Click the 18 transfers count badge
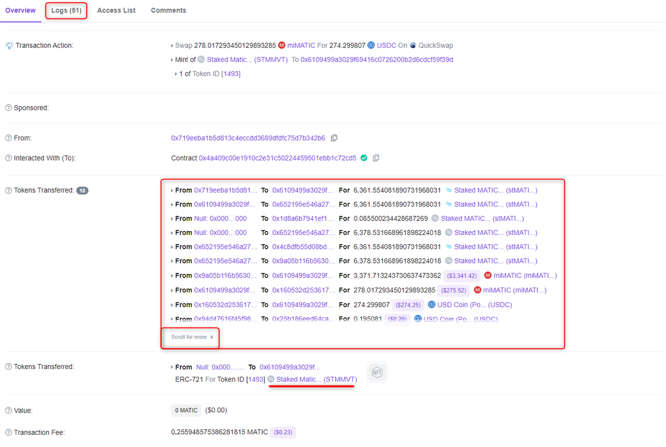This screenshot has height=447, width=666. (x=82, y=191)
